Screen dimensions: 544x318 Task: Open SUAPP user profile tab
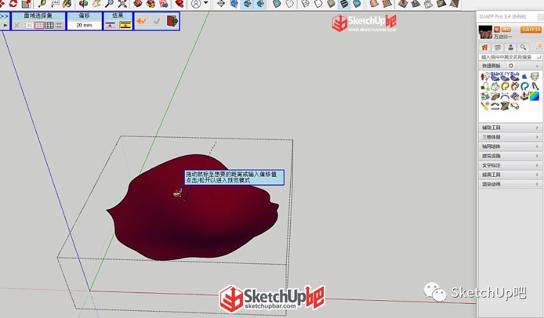point(510,47)
